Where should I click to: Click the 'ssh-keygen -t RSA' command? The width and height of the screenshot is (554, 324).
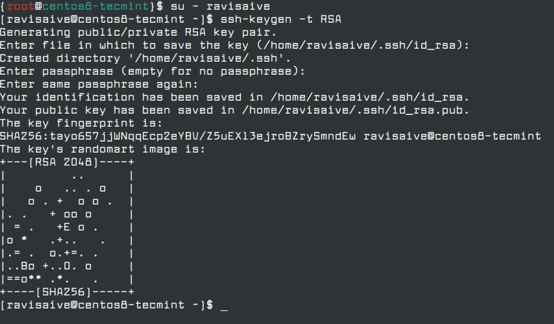[x=281, y=19]
